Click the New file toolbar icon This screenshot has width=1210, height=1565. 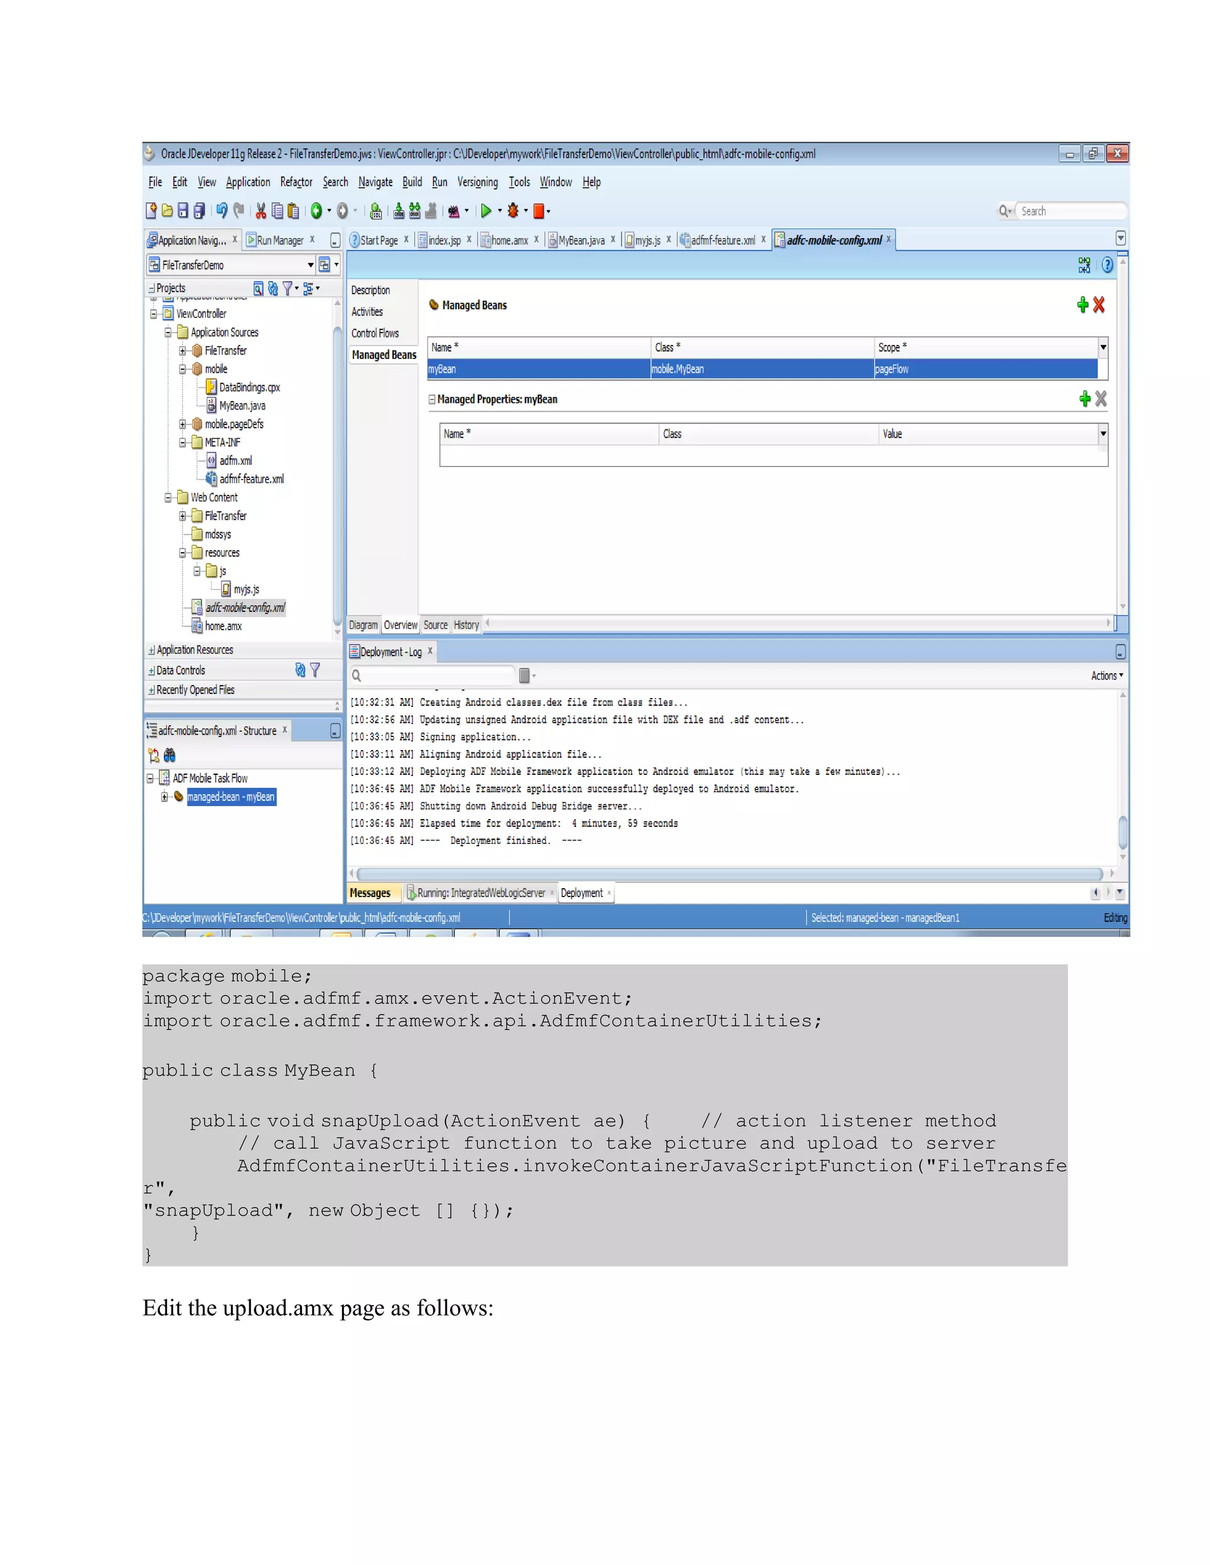151,211
